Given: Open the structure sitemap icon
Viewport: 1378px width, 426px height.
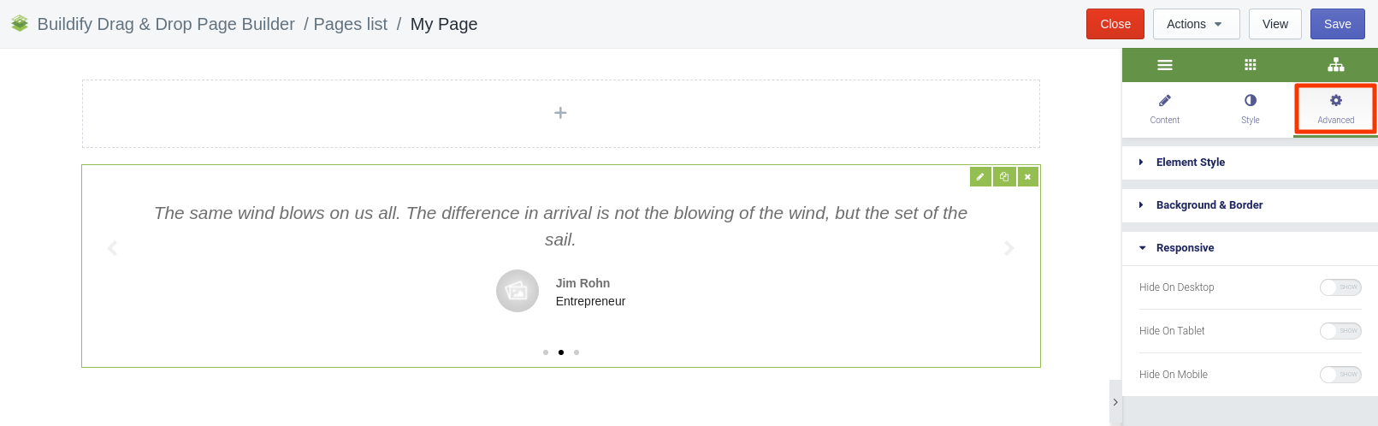Looking at the screenshot, I should pyautogui.click(x=1336, y=65).
